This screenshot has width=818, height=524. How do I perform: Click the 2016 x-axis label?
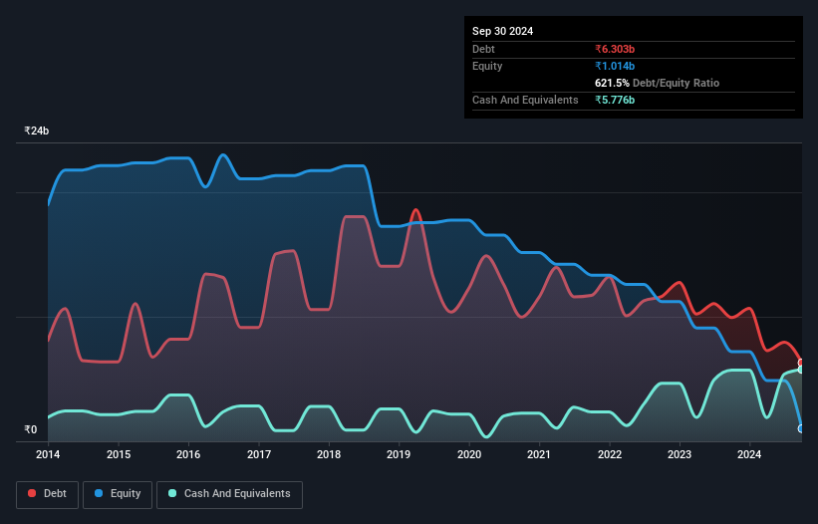(x=188, y=454)
